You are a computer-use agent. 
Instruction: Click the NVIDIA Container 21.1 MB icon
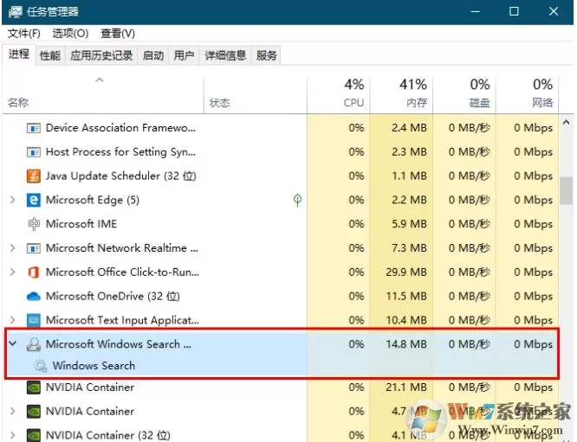tap(34, 388)
